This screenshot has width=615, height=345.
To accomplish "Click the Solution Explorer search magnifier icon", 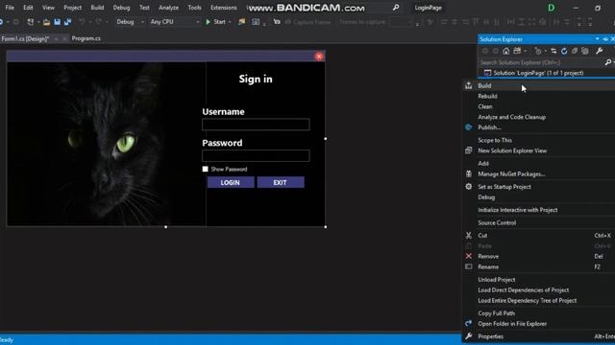I will [x=608, y=62].
